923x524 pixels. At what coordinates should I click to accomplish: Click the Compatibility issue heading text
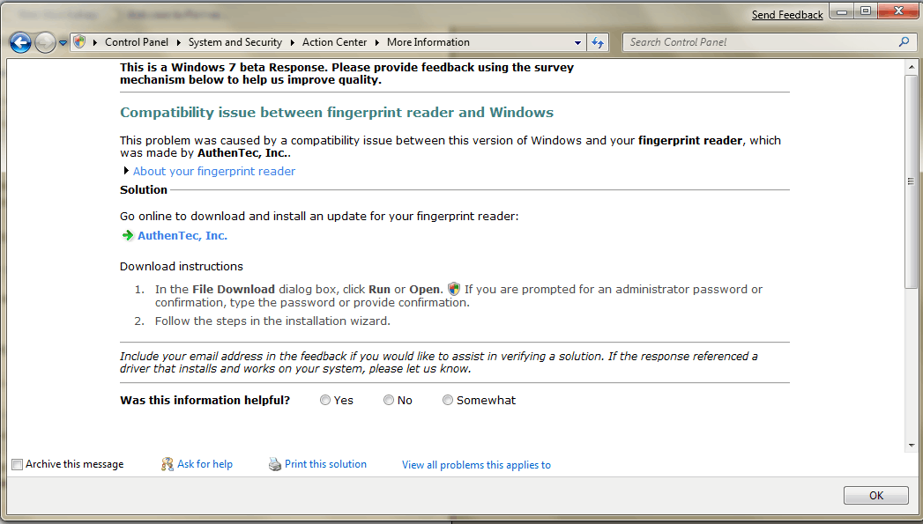337,113
